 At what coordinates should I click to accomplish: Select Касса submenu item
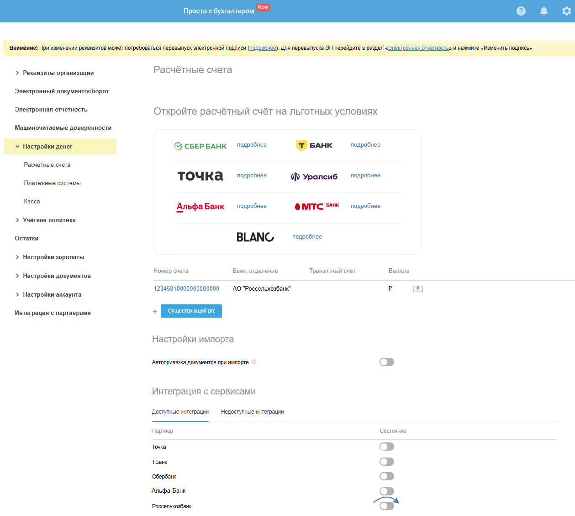coord(32,202)
